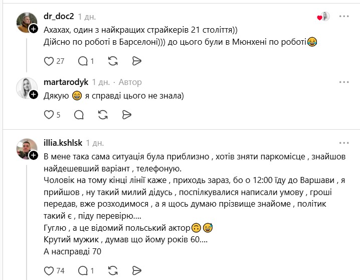Image resolution: width=360 pixels, height=280 pixels.
Task: Reply to illia.kshlsk's comment
Action: coord(83,271)
